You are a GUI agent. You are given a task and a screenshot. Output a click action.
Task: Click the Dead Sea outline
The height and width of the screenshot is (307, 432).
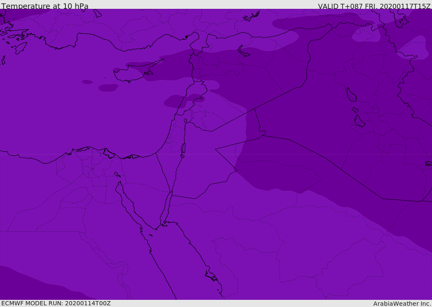183,150
